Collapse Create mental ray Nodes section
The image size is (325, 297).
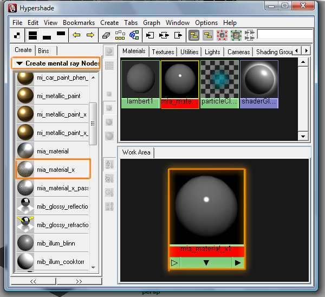[56, 63]
